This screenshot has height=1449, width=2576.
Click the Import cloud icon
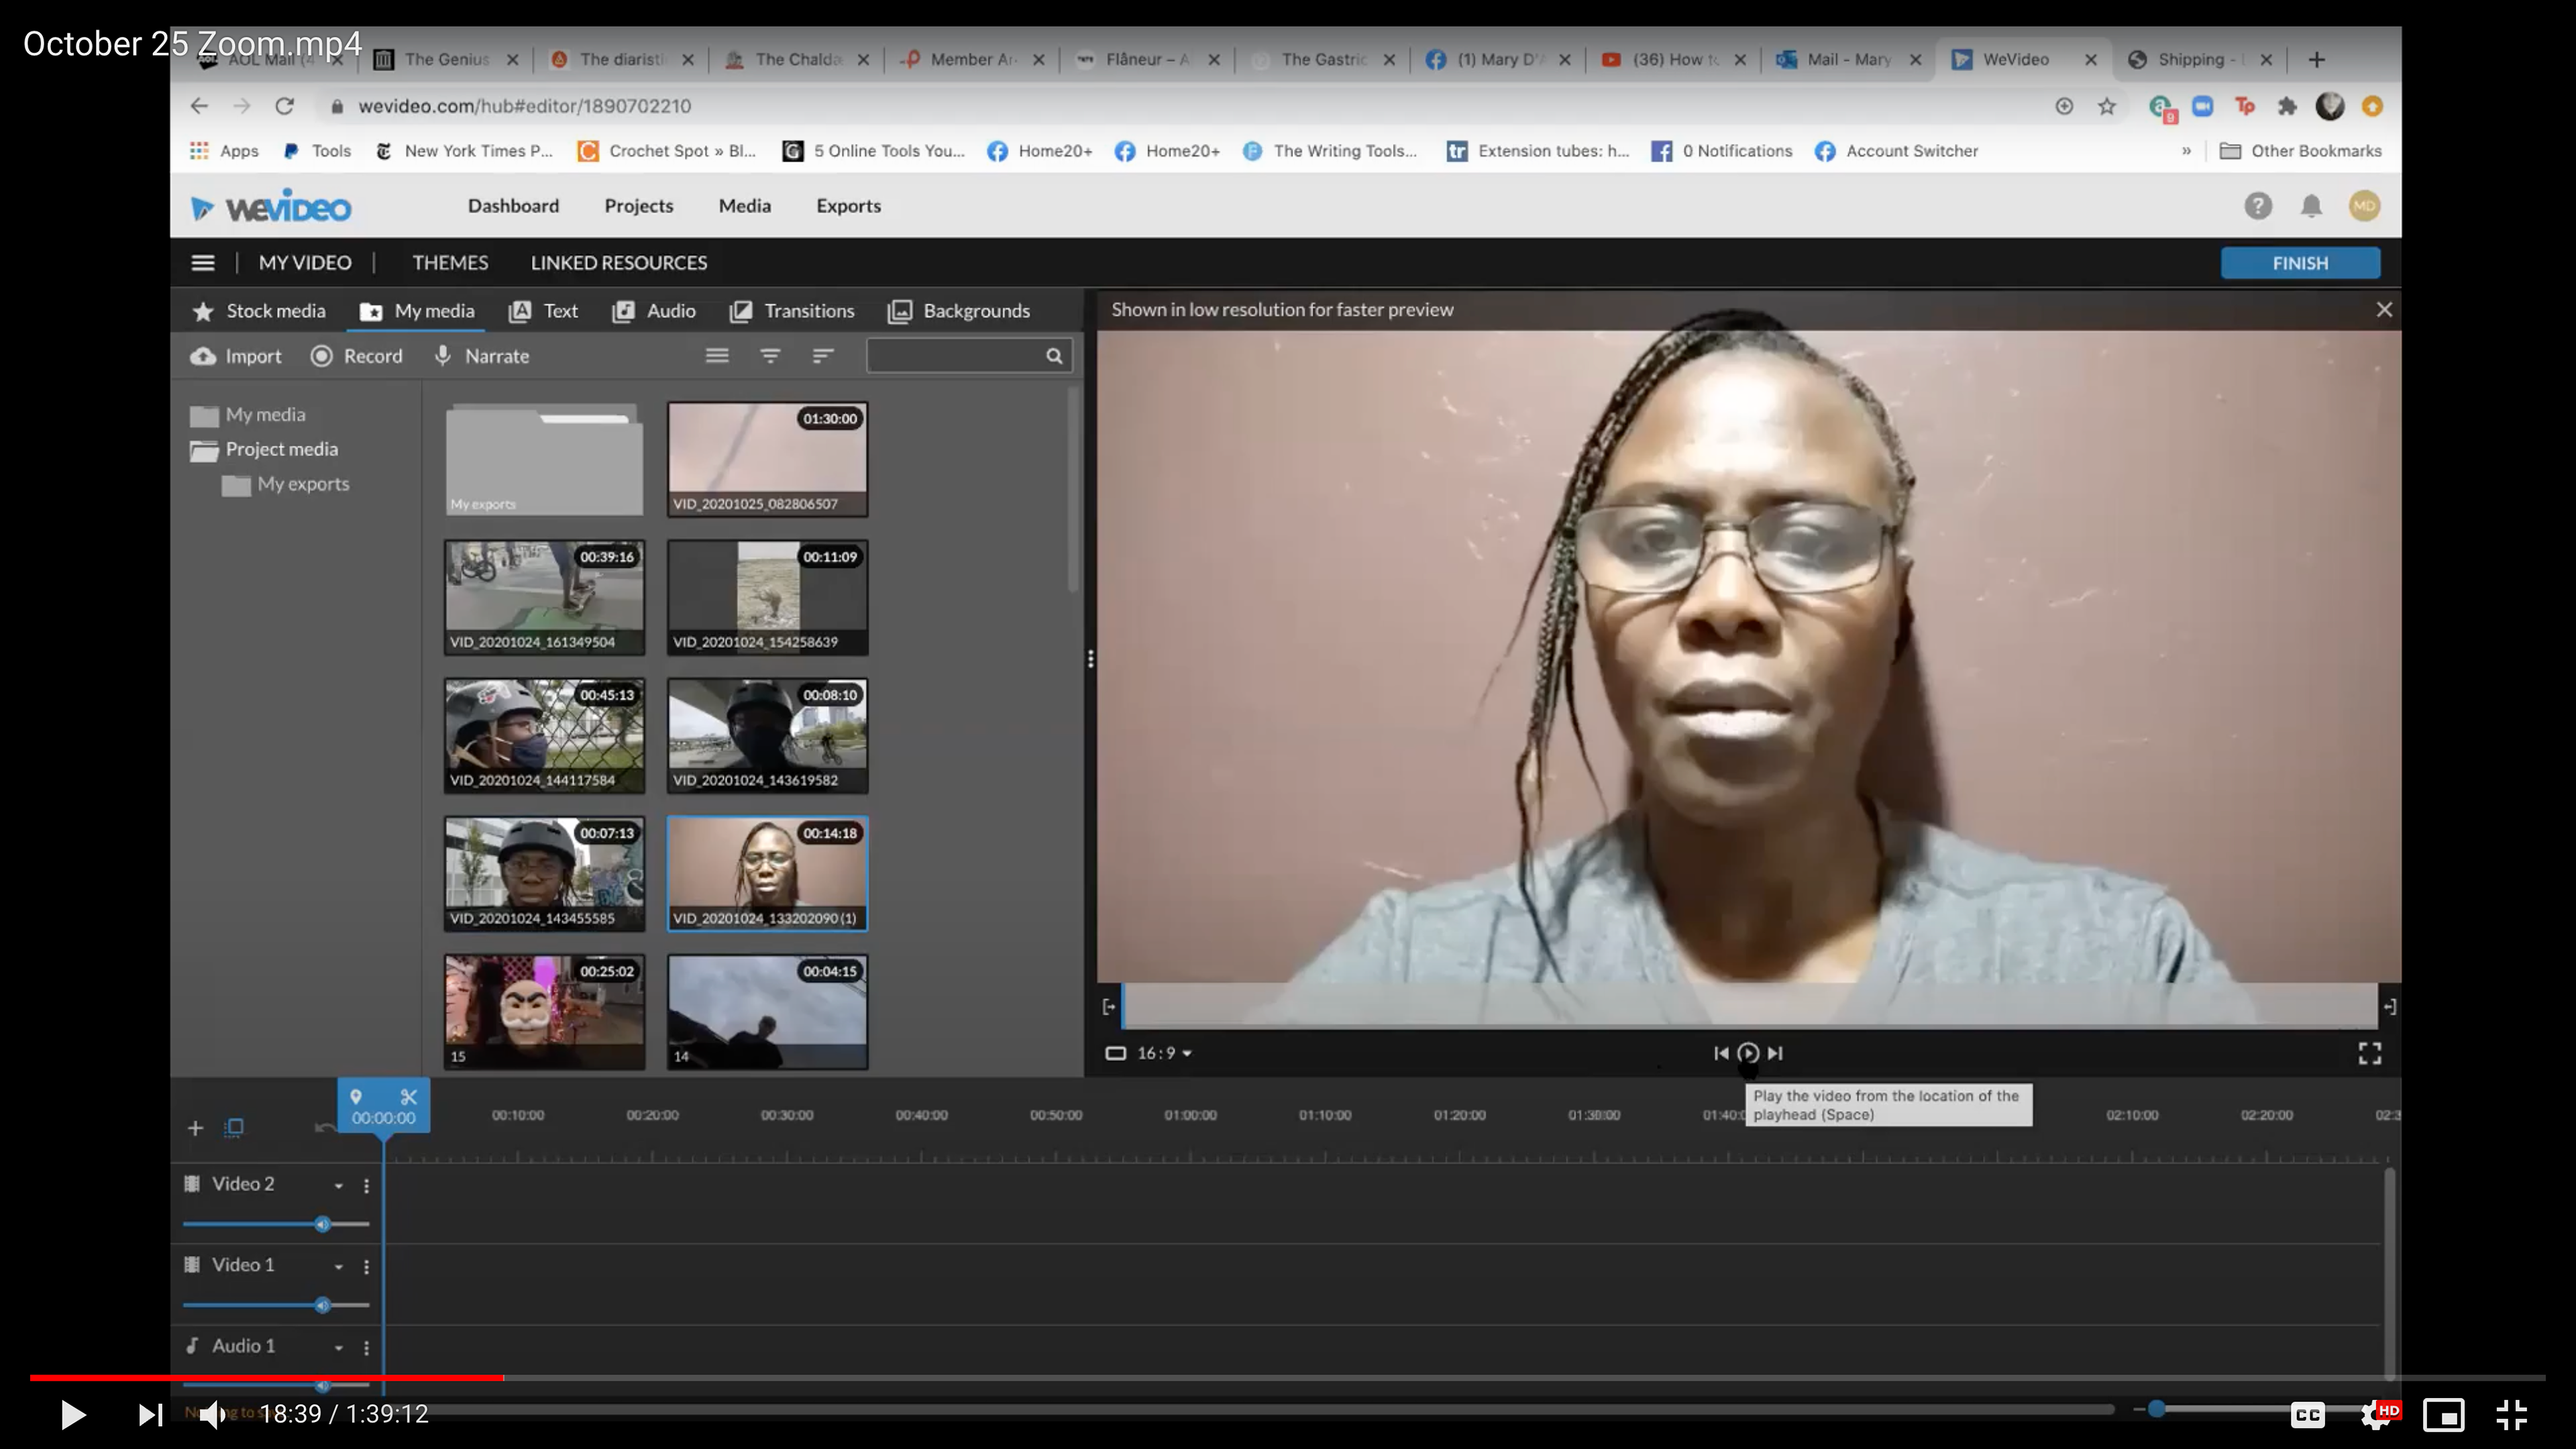pyautogui.click(x=203, y=356)
